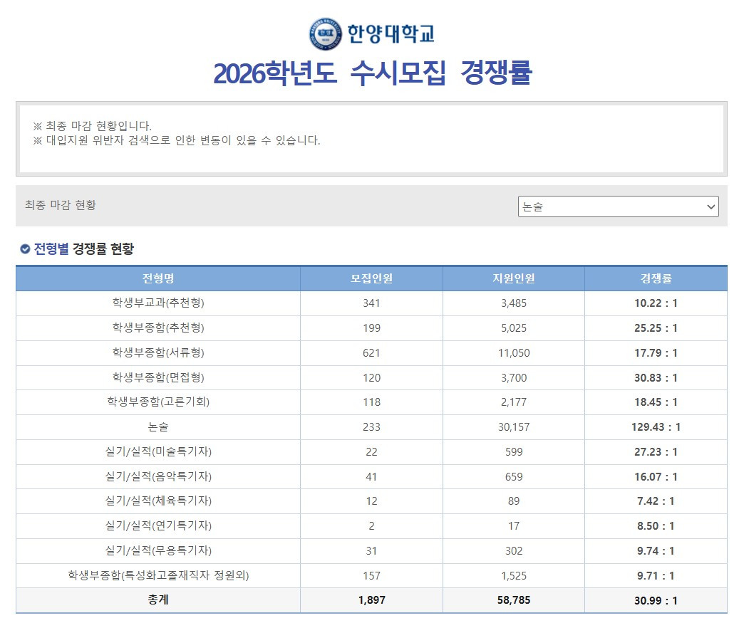
Task: Click the 5,025 applicants cell
Action: click(514, 328)
